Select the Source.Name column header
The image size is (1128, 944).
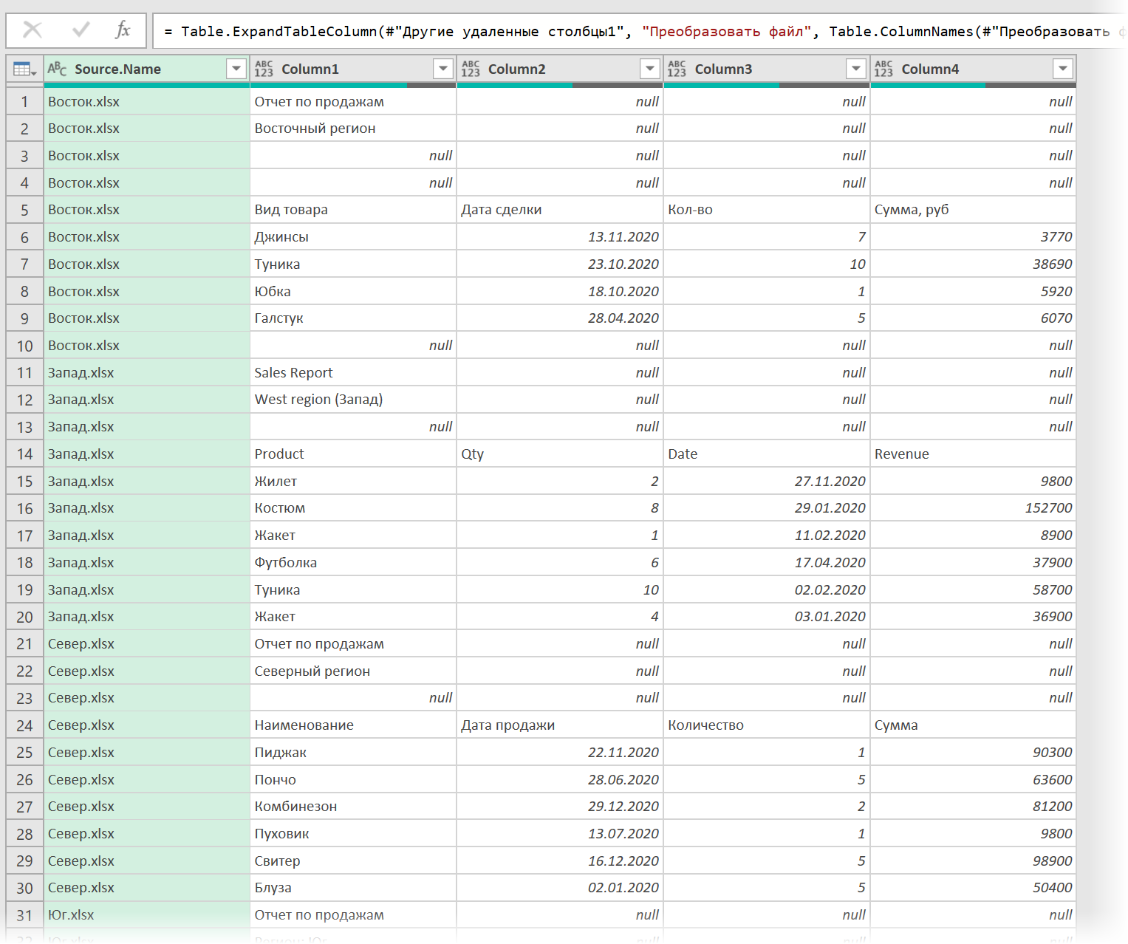click(x=147, y=69)
